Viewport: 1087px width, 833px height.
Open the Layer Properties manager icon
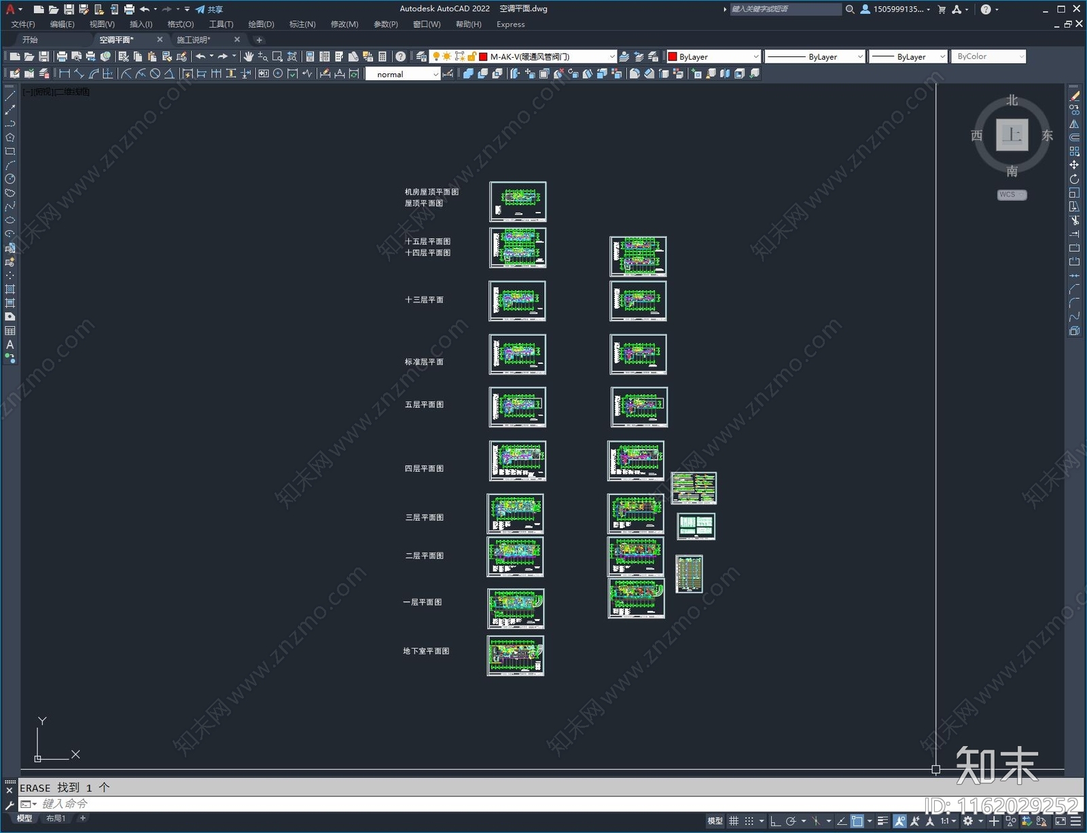[x=421, y=56]
